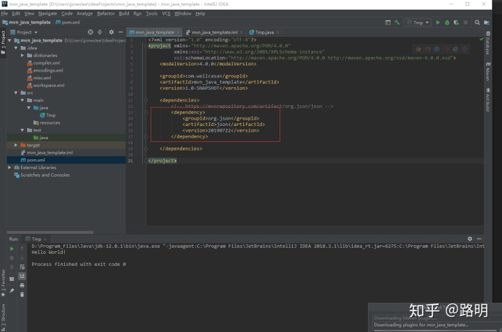Expand the dictionaries folder

[x=22, y=55]
